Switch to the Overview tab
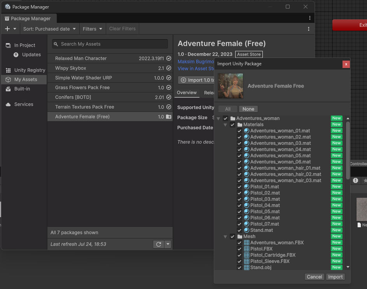This screenshot has height=289, width=367. coord(187,92)
